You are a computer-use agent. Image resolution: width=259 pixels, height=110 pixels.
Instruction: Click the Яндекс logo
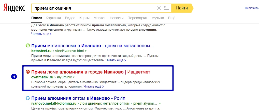click(x=14, y=8)
